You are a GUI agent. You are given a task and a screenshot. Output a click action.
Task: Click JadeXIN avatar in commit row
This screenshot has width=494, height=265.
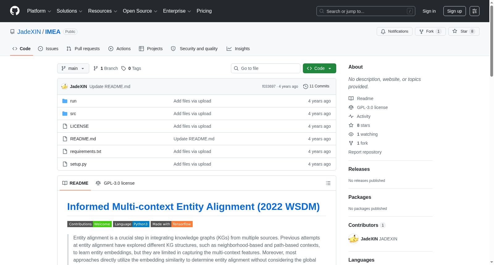click(x=65, y=86)
